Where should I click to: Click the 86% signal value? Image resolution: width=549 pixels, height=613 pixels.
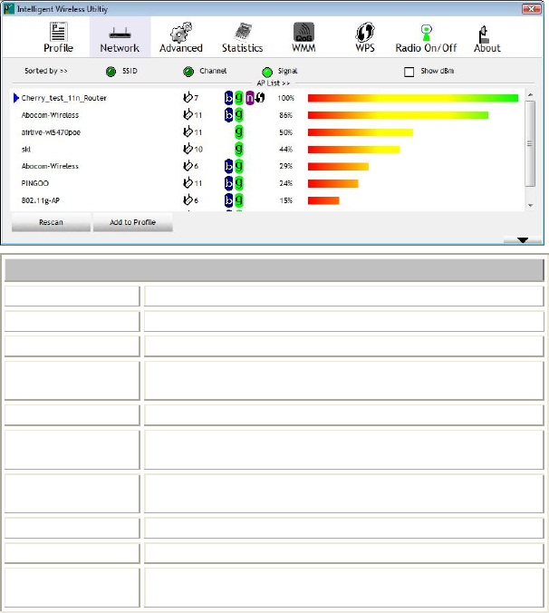(285, 115)
